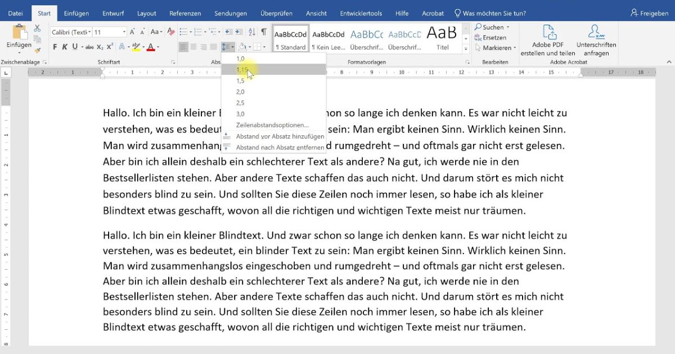This screenshot has width=675, height=354.
Task: Click the tab selector icon left of ruler
Action: tap(5, 72)
